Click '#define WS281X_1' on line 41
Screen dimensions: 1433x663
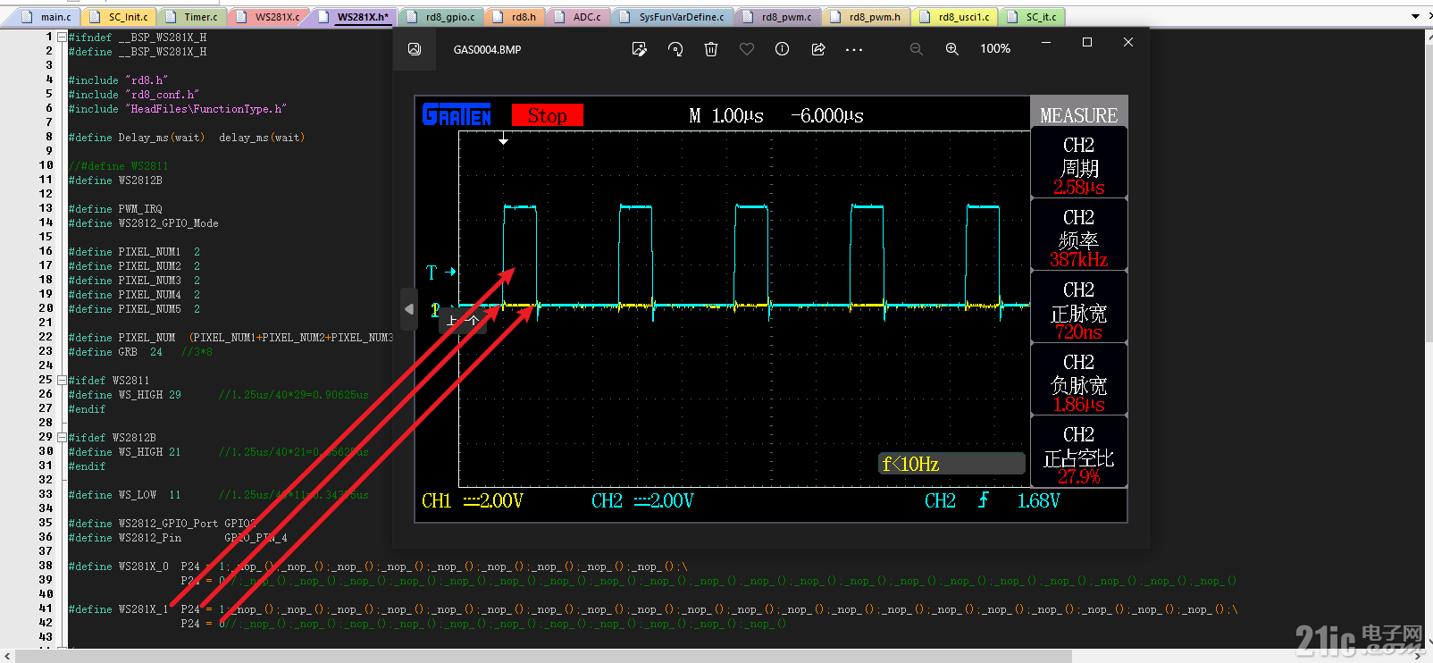click(119, 609)
